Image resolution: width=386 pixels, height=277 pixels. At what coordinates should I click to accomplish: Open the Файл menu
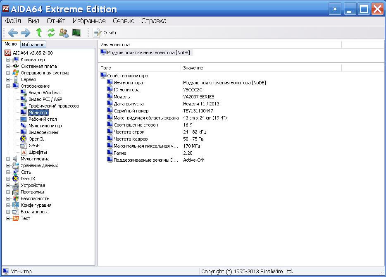click(x=13, y=21)
